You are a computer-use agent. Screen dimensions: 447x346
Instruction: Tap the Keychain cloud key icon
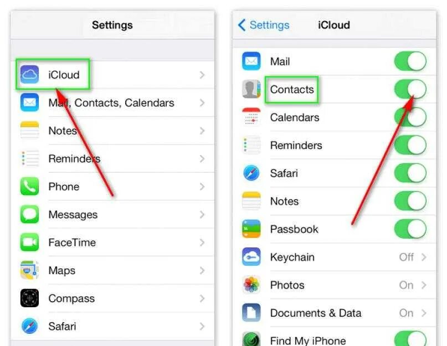(251, 257)
